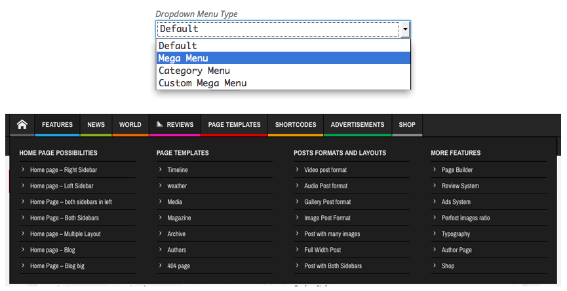Image resolution: width=567 pixels, height=291 pixels.
Task: Open the Features menu item
Action: coord(57,125)
